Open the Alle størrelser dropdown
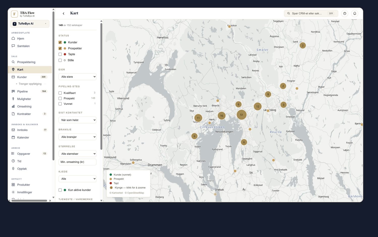Viewport: 378px width, 237px height. (x=77, y=154)
